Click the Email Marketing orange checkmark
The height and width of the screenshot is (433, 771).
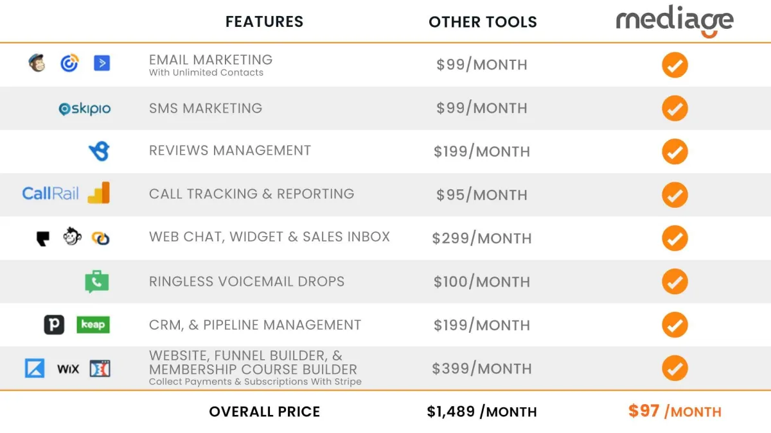point(675,65)
